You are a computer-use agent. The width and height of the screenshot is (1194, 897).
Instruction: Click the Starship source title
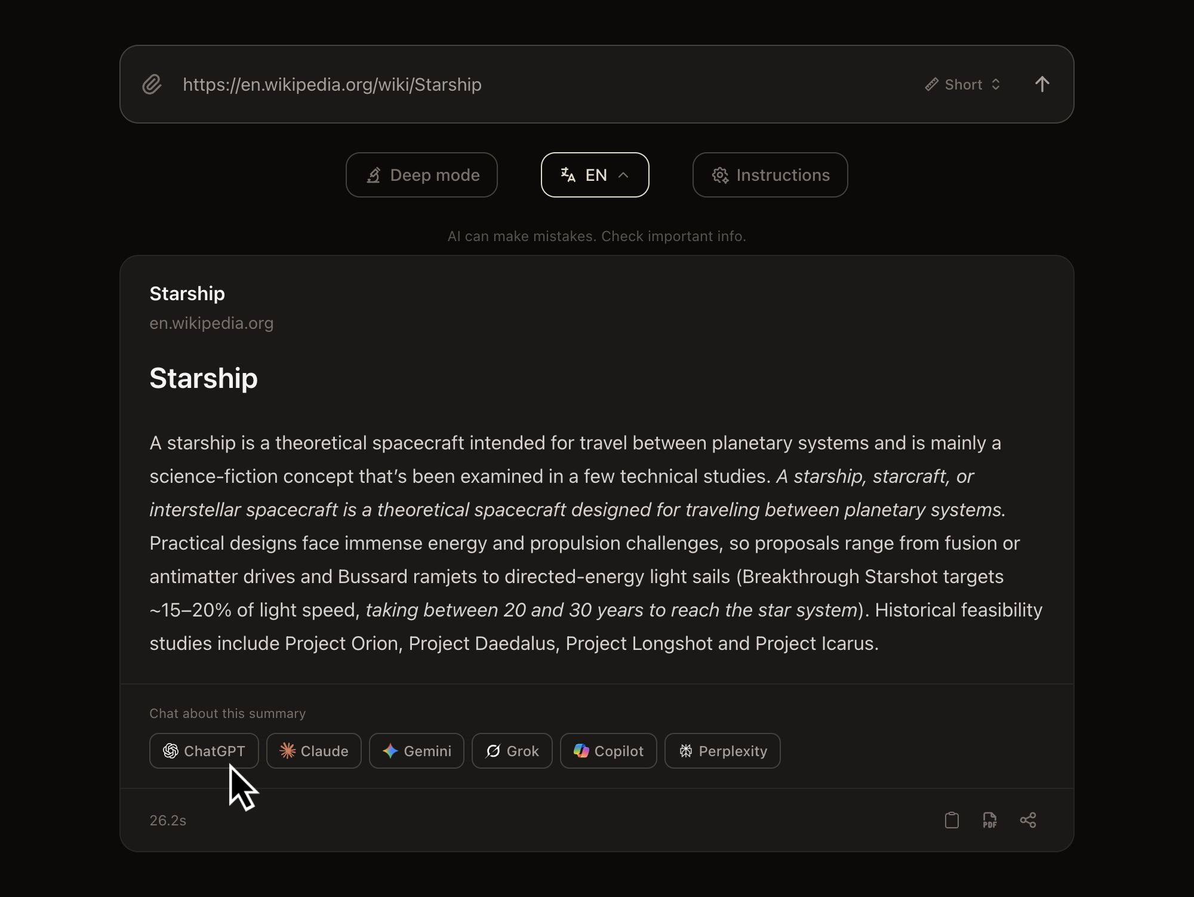tap(187, 294)
